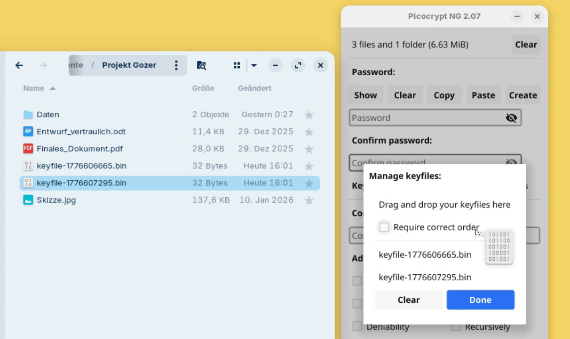Click the Entwurf_vertraulich.odt document icon

(28, 132)
